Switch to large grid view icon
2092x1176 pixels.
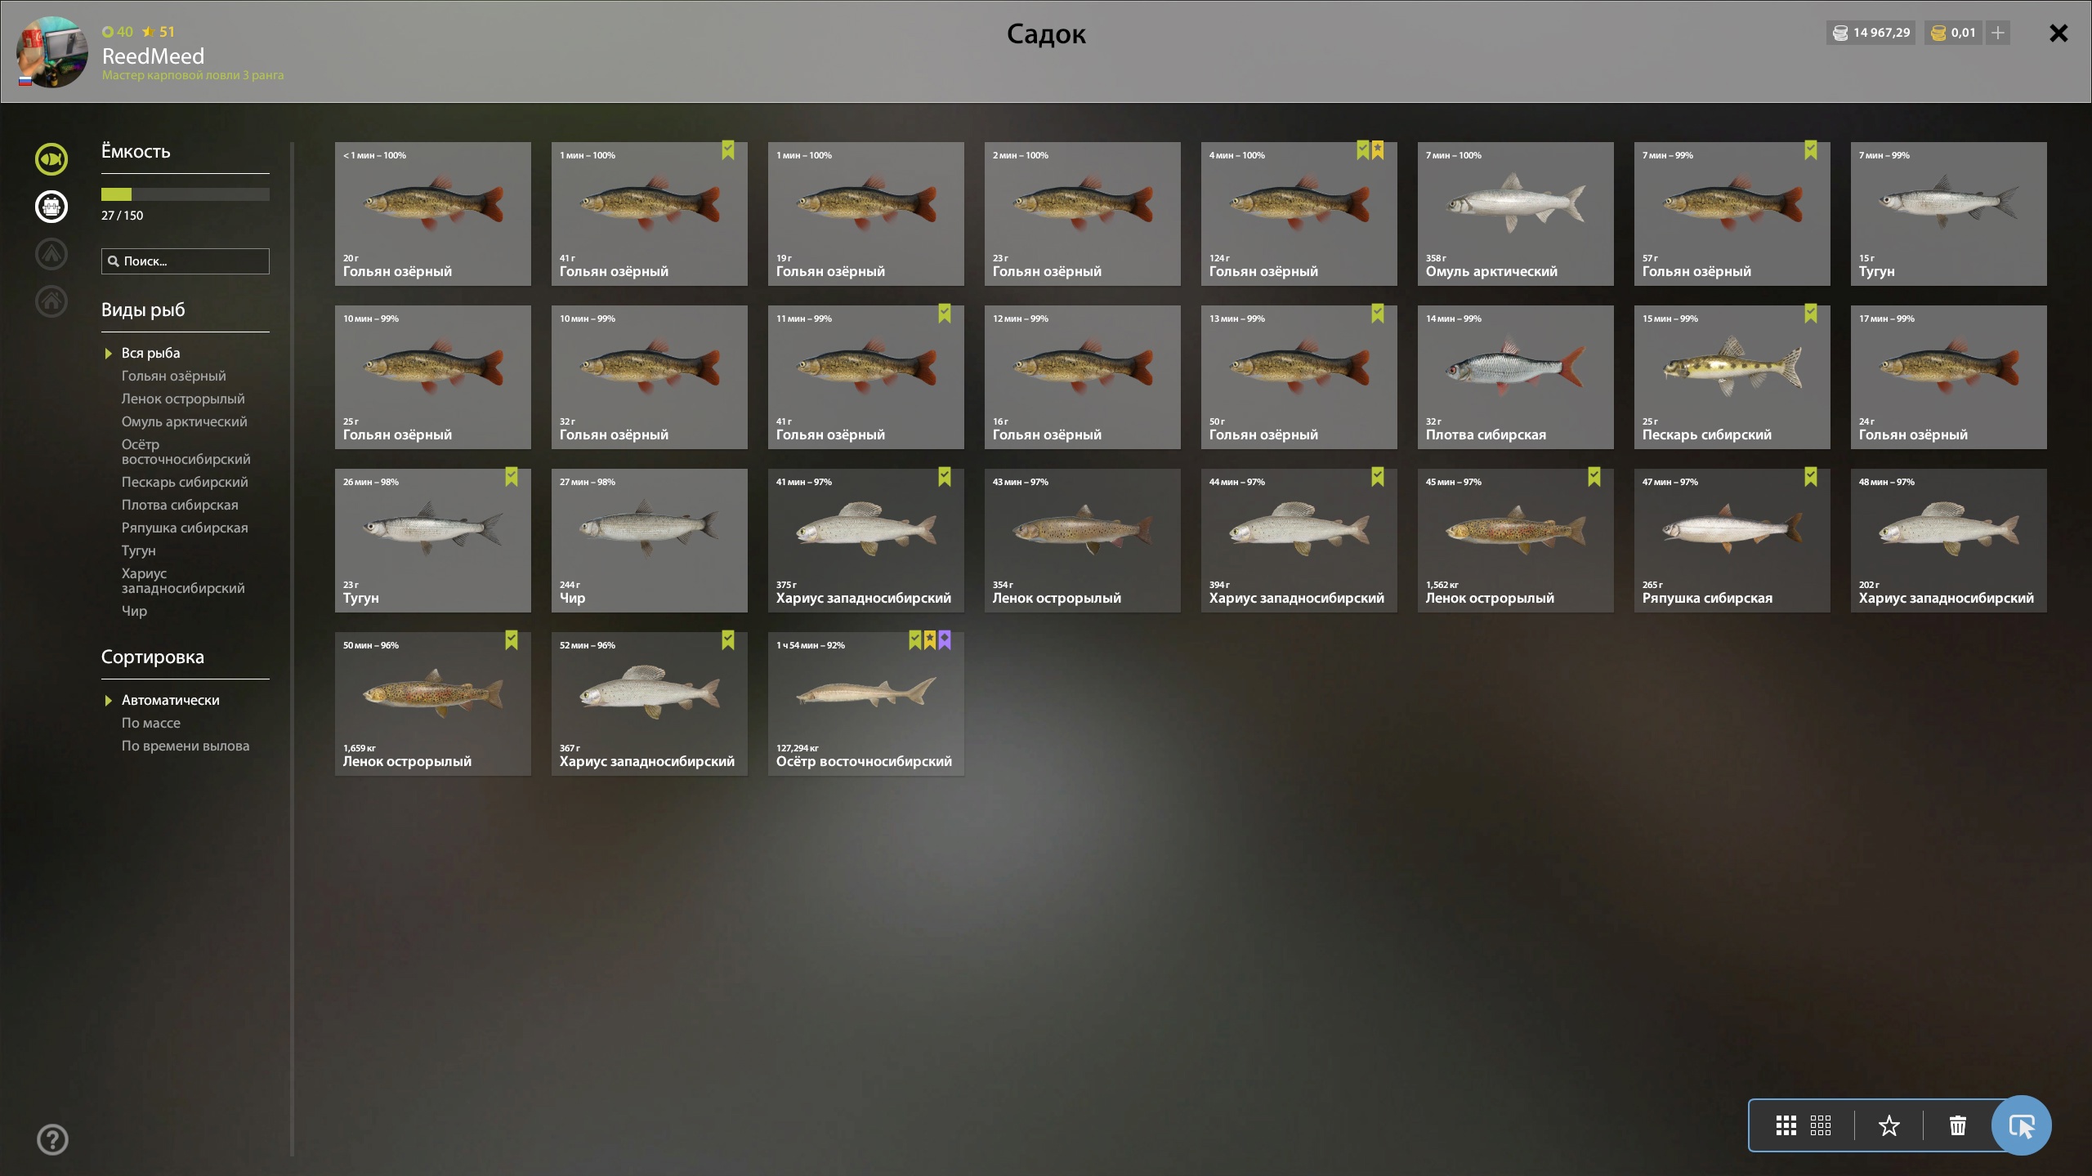[x=1786, y=1125]
